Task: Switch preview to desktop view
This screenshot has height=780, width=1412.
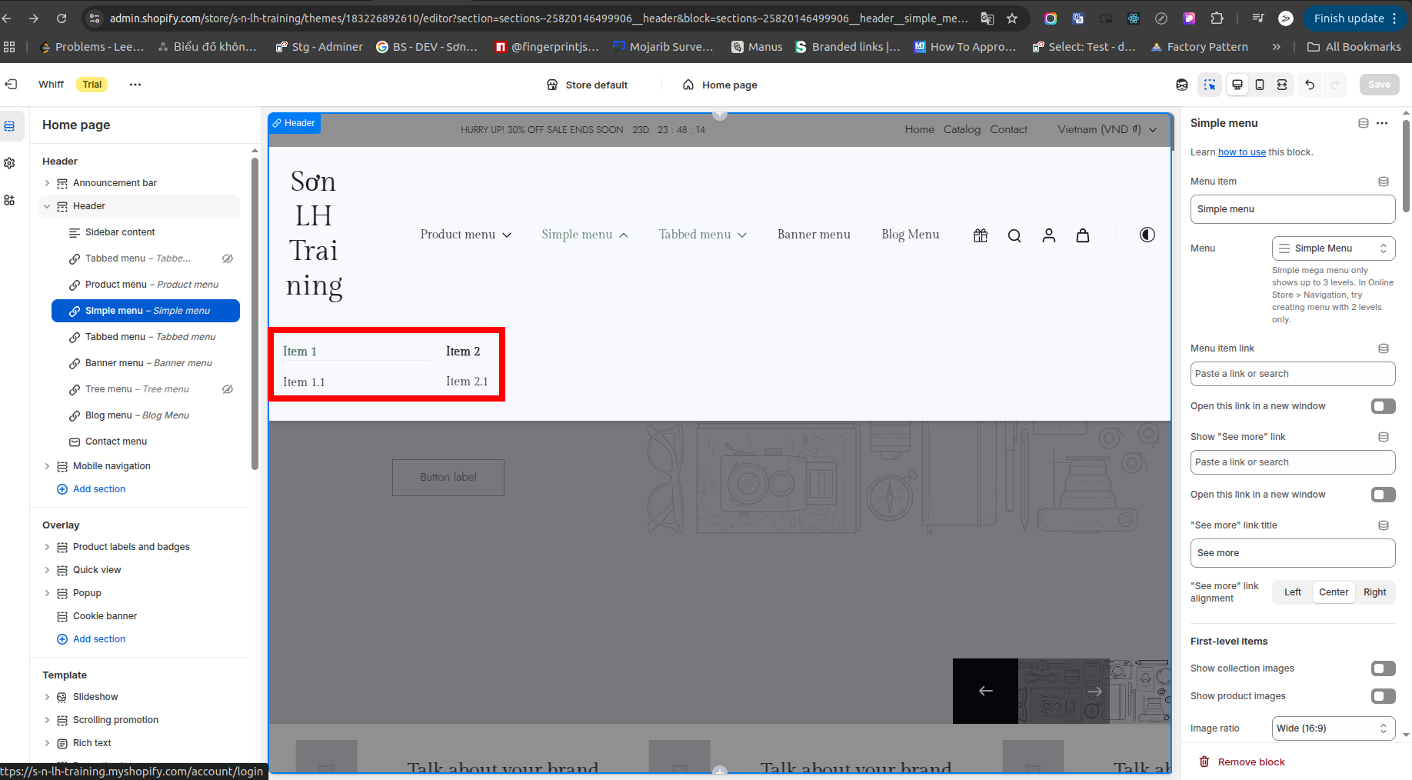Action: tap(1237, 85)
